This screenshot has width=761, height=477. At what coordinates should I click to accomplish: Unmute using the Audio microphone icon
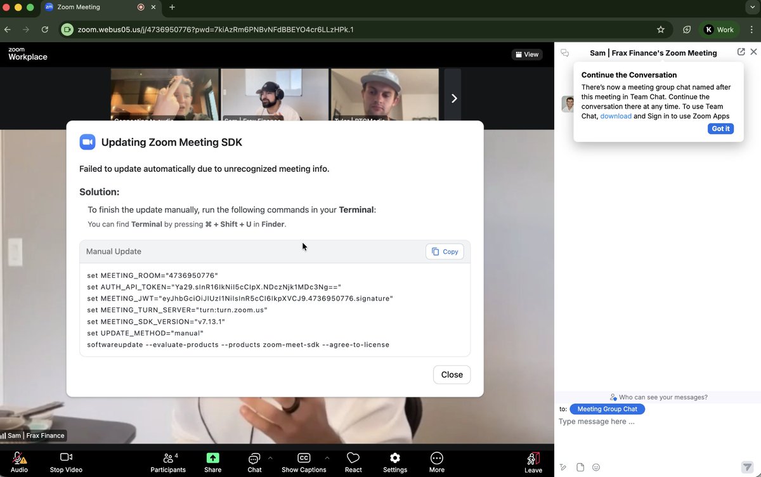pyautogui.click(x=19, y=458)
